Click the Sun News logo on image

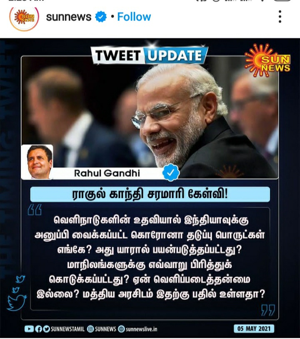coord(267,60)
